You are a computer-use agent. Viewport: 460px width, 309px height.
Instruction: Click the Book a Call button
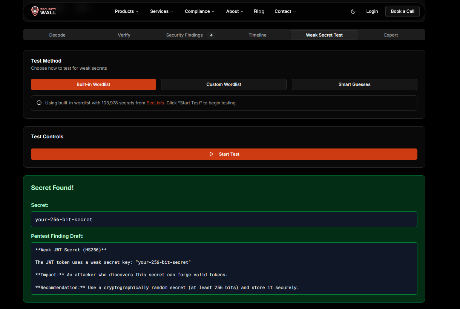tap(402, 11)
